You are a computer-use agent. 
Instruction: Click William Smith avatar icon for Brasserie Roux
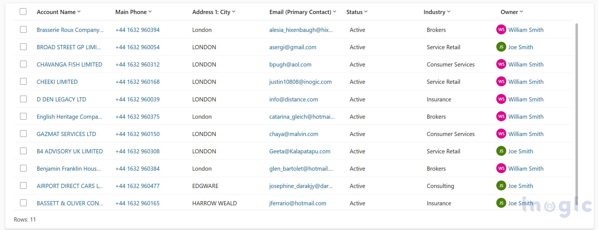[501, 30]
